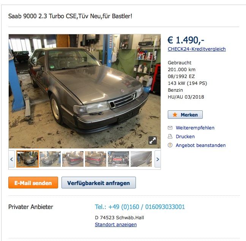Click Verfügbarkeit anfragen button
This screenshot has width=246, height=241.
click(99, 183)
